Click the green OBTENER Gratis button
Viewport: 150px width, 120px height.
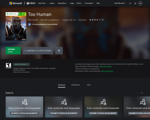(x=13, y=51)
